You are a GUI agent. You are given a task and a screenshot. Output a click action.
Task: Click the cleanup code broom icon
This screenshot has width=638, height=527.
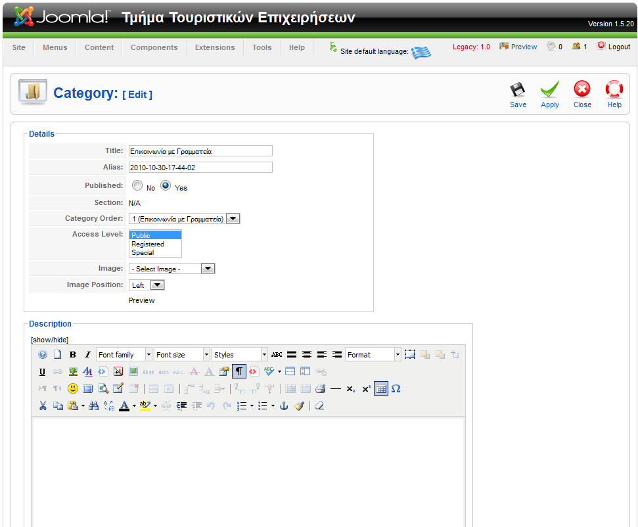coord(299,405)
